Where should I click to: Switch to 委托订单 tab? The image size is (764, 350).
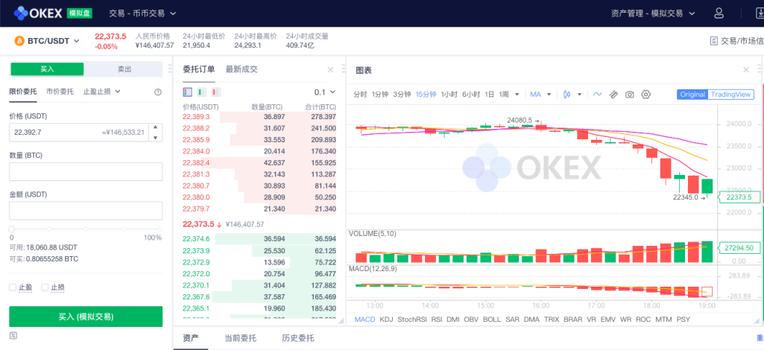pos(199,69)
